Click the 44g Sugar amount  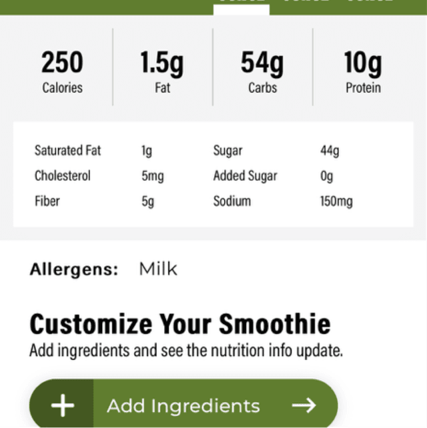(330, 151)
